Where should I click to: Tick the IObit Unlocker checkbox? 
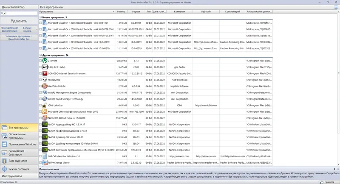click(40, 105)
